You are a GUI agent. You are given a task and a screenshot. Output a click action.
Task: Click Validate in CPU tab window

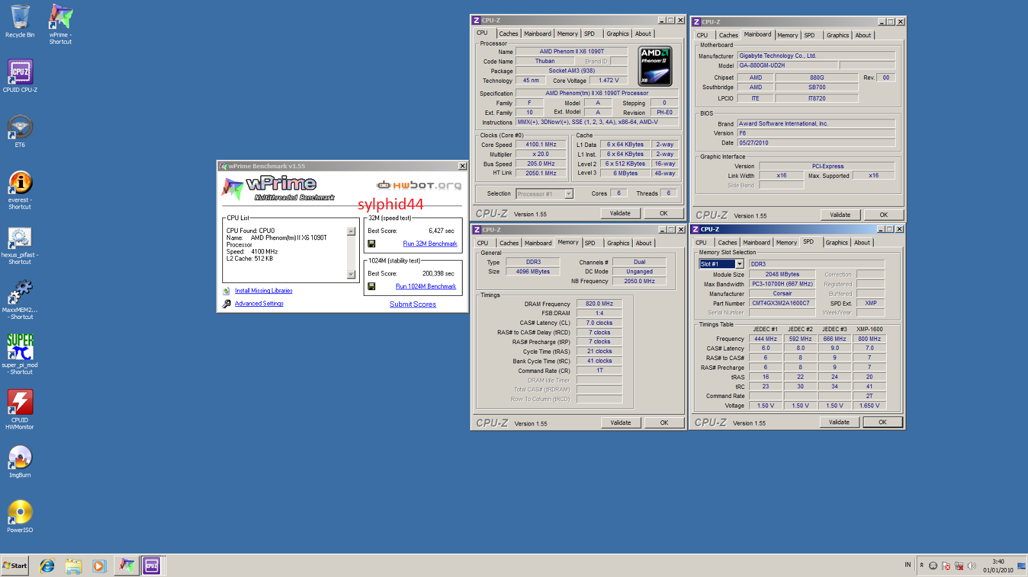620,213
